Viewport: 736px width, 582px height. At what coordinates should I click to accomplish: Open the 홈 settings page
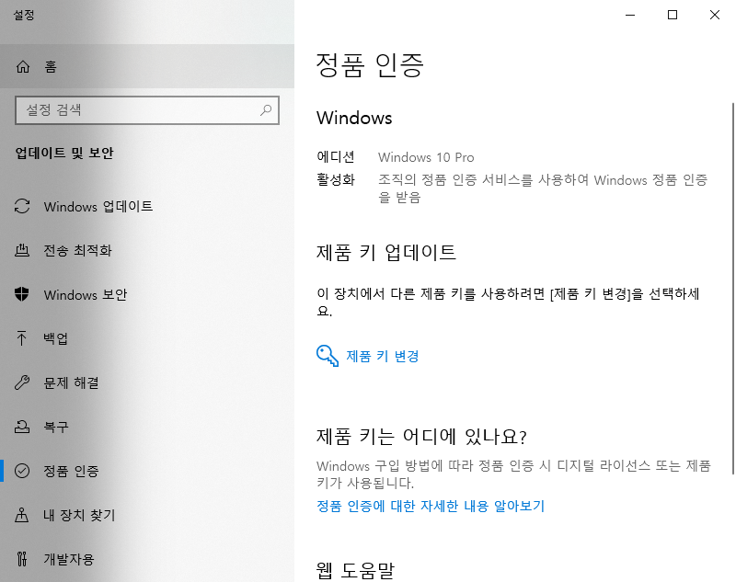click(147, 67)
